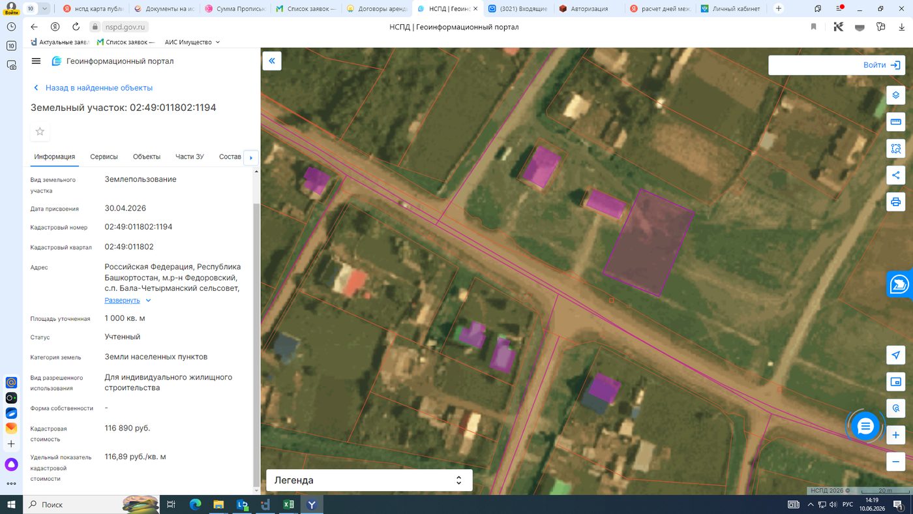Switch to the Части ЗУ tab

[x=190, y=157]
